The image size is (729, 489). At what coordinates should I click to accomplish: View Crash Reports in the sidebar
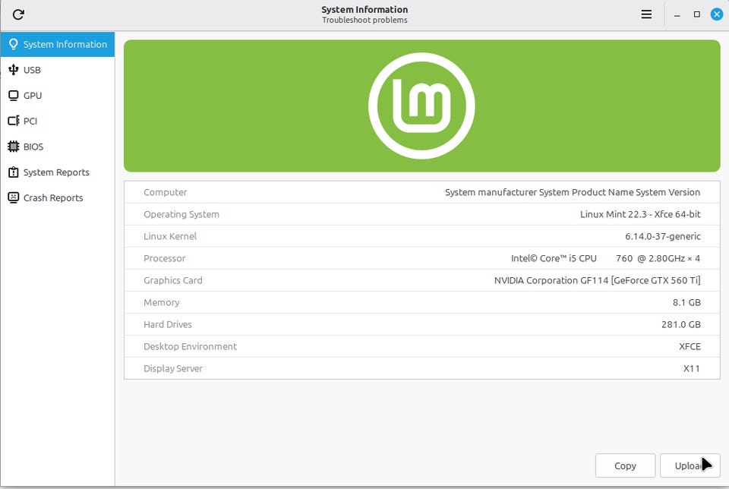(57, 197)
